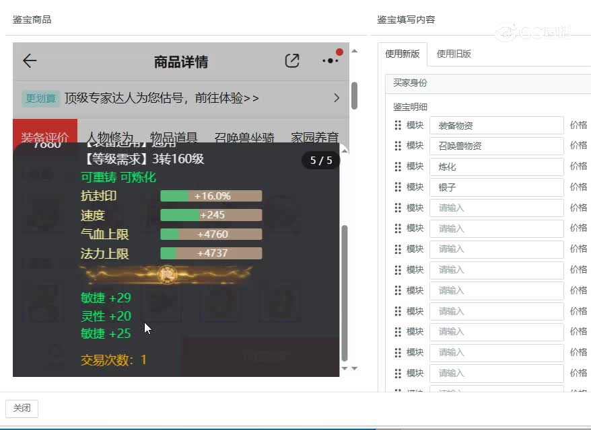591x430 pixels.
Task: Click the 抗封印 +16.0% stat bar
Action: click(x=209, y=196)
